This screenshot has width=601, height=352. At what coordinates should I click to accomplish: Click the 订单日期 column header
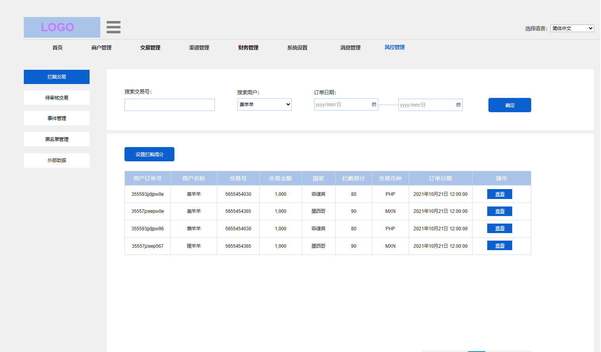pos(440,178)
